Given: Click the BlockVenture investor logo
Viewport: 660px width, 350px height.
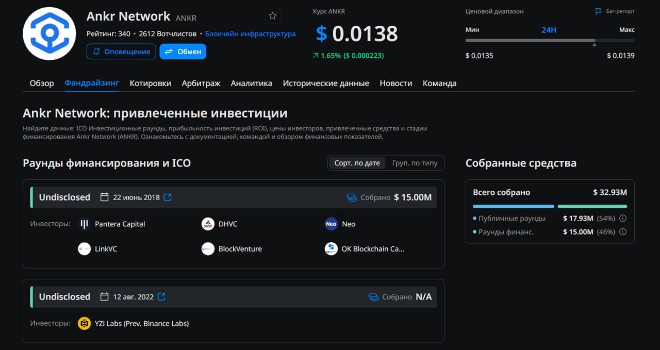Looking at the screenshot, I should click(208, 249).
